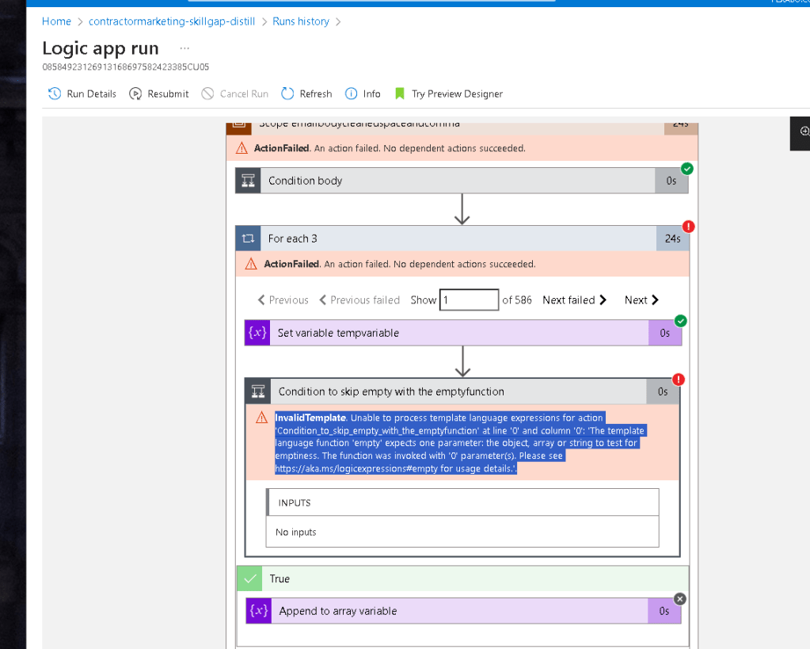Screen dimensions: 810x649
Task: Click the Refresh circular arrow icon
Action: click(x=287, y=94)
